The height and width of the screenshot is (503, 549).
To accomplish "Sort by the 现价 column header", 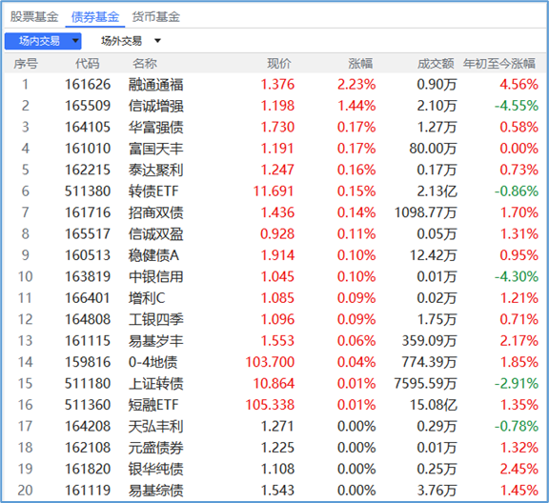I will [x=279, y=64].
